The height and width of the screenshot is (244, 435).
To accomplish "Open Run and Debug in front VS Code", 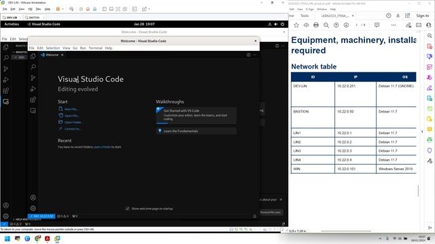I will 33,89.
